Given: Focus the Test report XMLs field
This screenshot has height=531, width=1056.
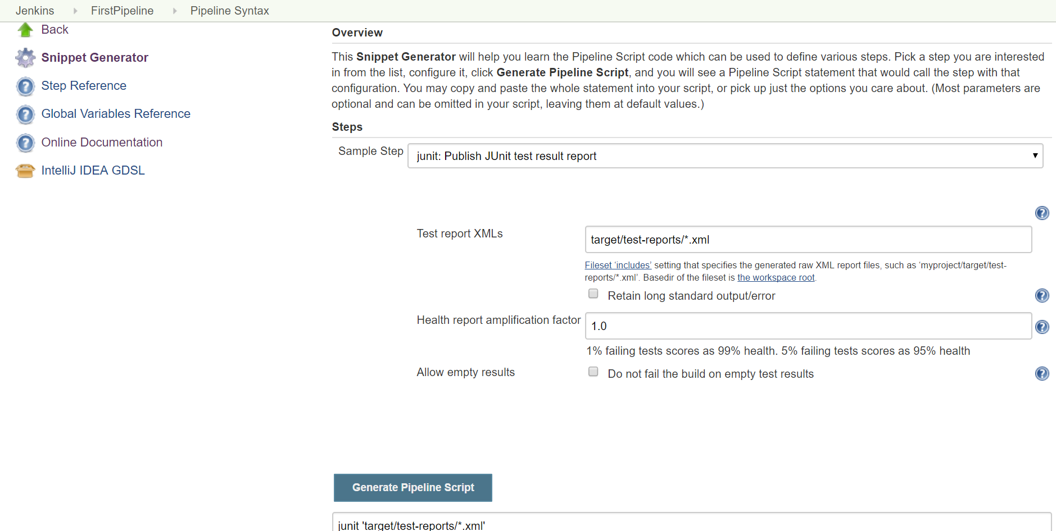Looking at the screenshot, I should click(x=808, y=240).
